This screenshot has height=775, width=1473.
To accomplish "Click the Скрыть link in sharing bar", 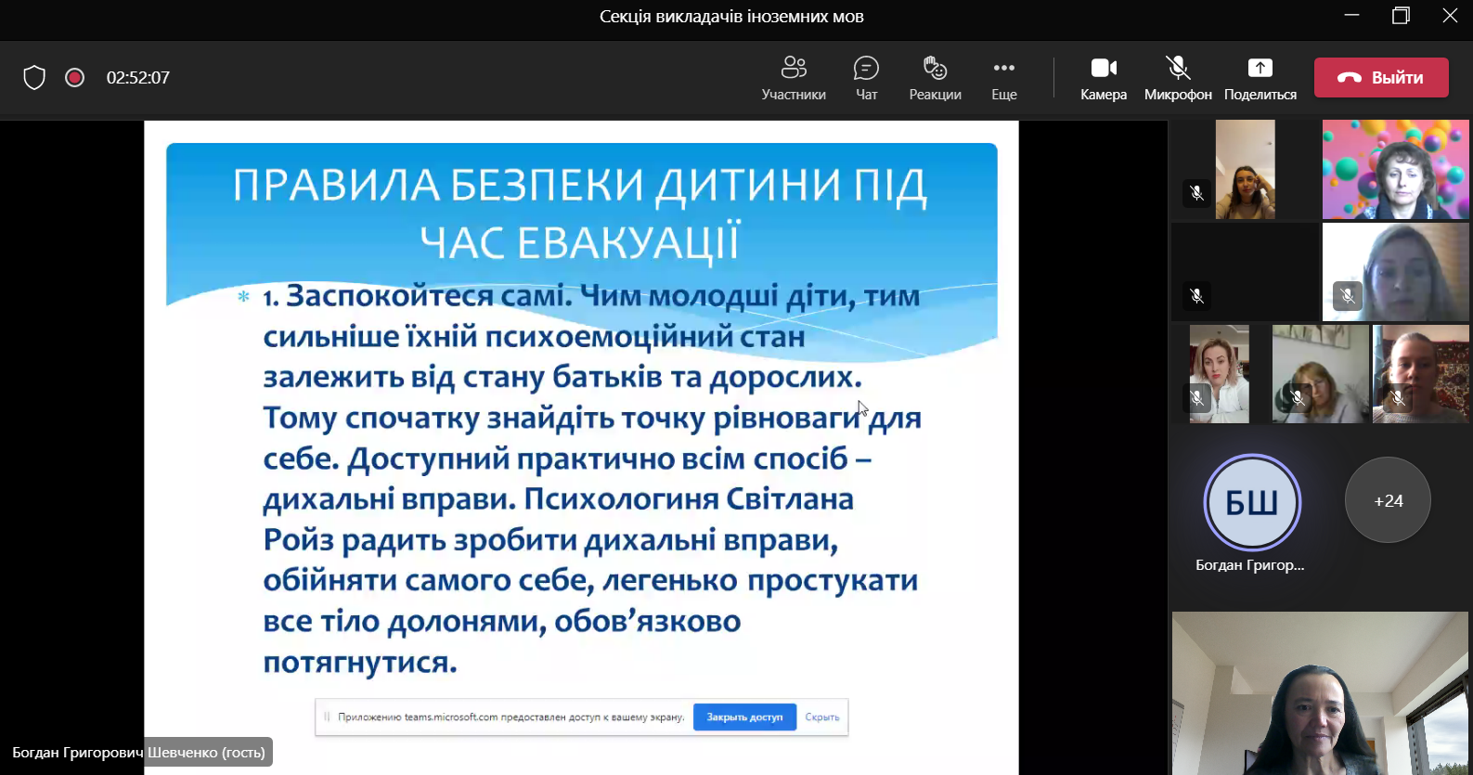I will pyautogui.click(x=821, y=717).
